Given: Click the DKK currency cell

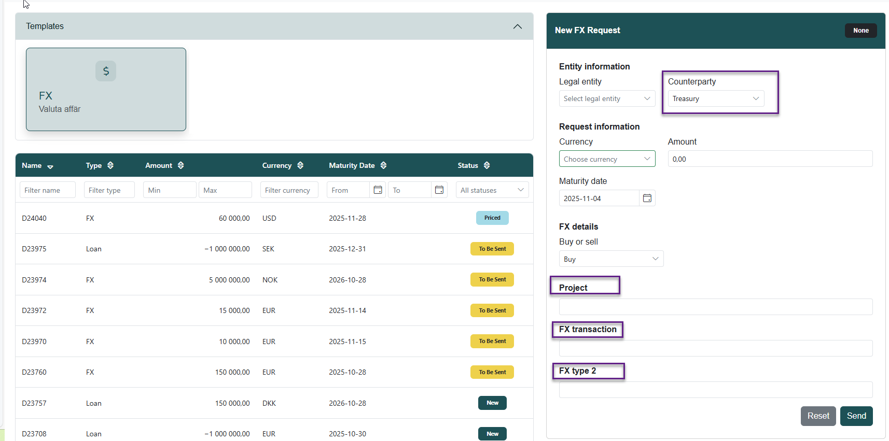Looking at the screenshot, I should [x=269, y=403].
